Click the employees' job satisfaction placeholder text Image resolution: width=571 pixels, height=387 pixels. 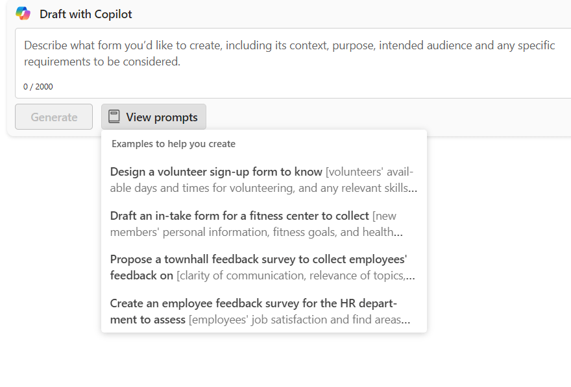coord(298,320)
